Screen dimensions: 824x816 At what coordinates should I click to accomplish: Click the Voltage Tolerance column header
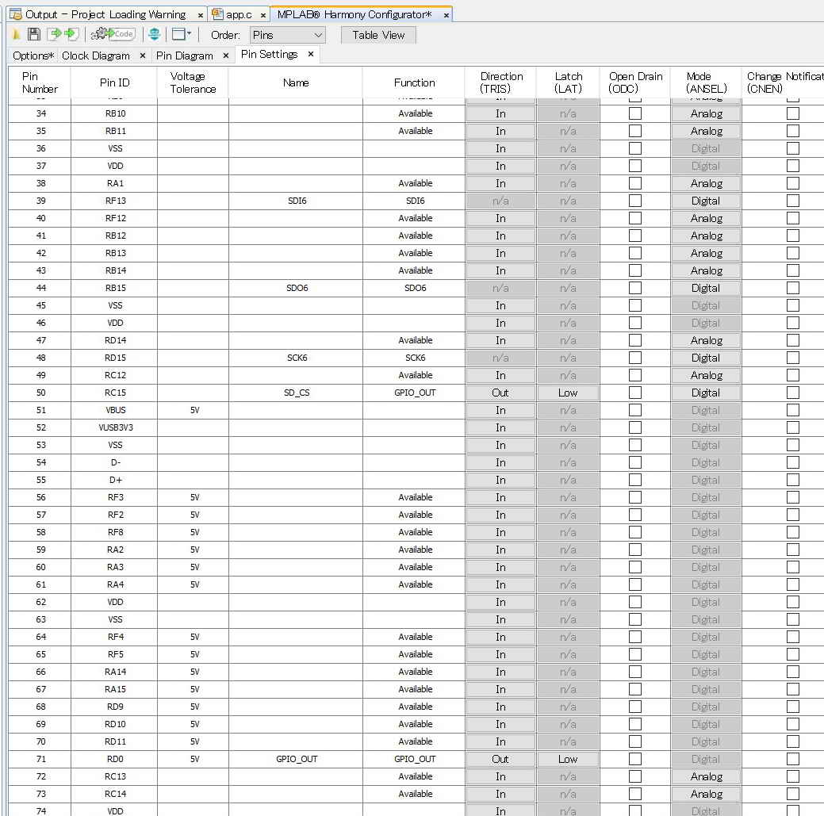[x=193, y=82]
